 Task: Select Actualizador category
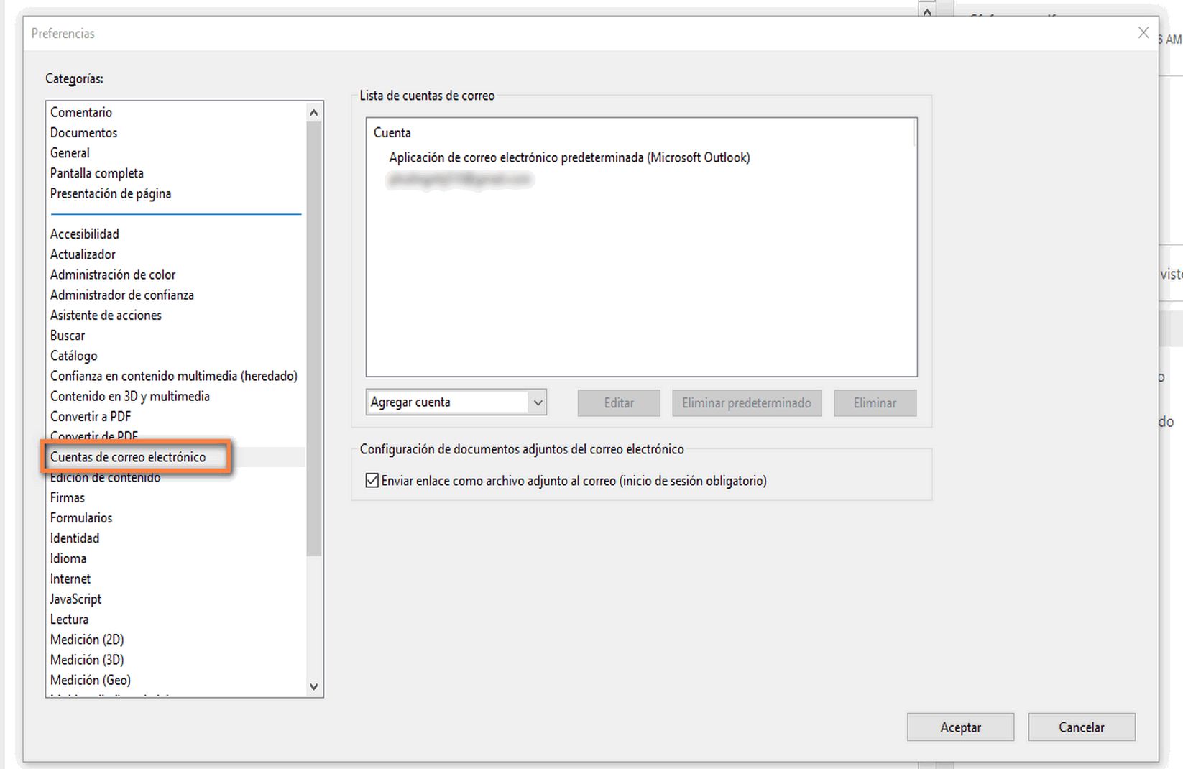coord(83,254)
